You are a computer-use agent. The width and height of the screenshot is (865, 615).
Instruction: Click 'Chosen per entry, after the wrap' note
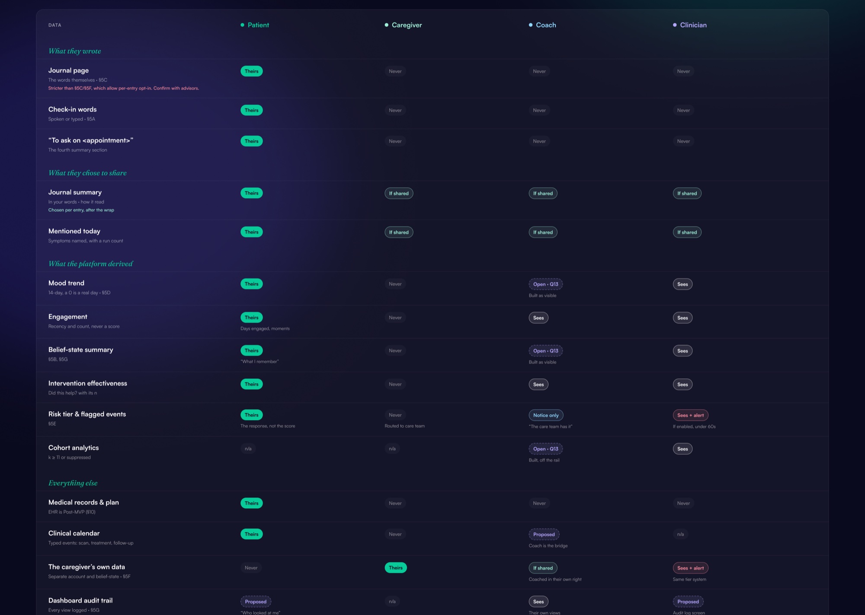click(x=81, y=210)
